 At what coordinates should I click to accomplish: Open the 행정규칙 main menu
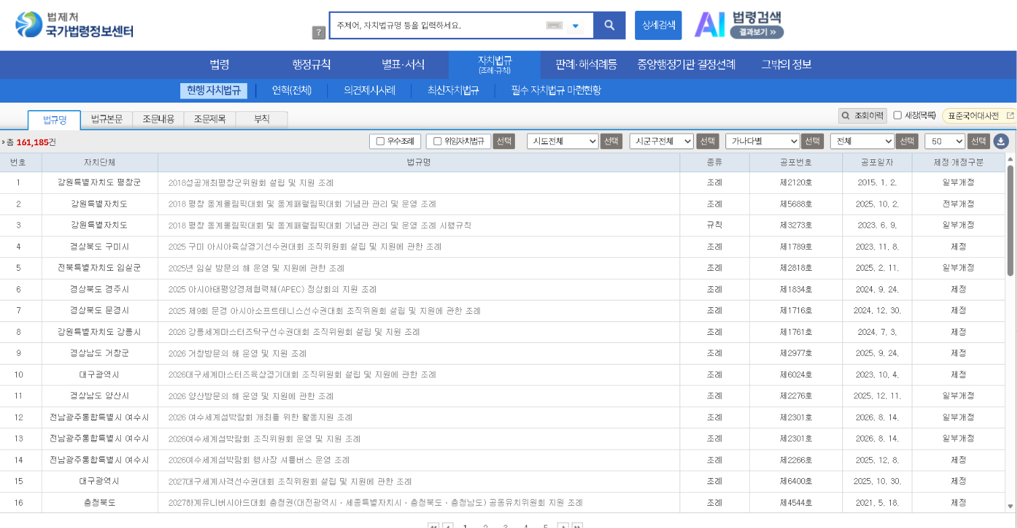pyautogui.click(x=312, y=65)
